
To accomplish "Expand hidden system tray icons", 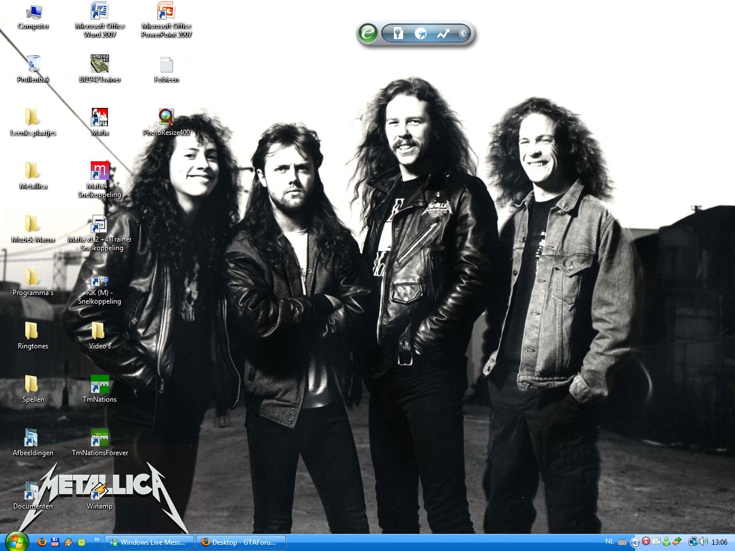I will click(635, 542).
